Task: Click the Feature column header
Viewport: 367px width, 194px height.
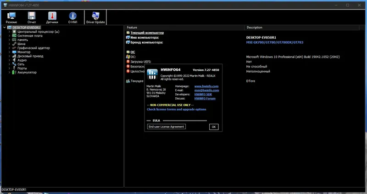Action: click(184, 27)
